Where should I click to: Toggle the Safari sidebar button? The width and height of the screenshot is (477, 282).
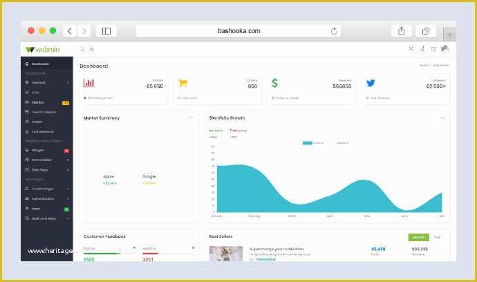point(106,31)
